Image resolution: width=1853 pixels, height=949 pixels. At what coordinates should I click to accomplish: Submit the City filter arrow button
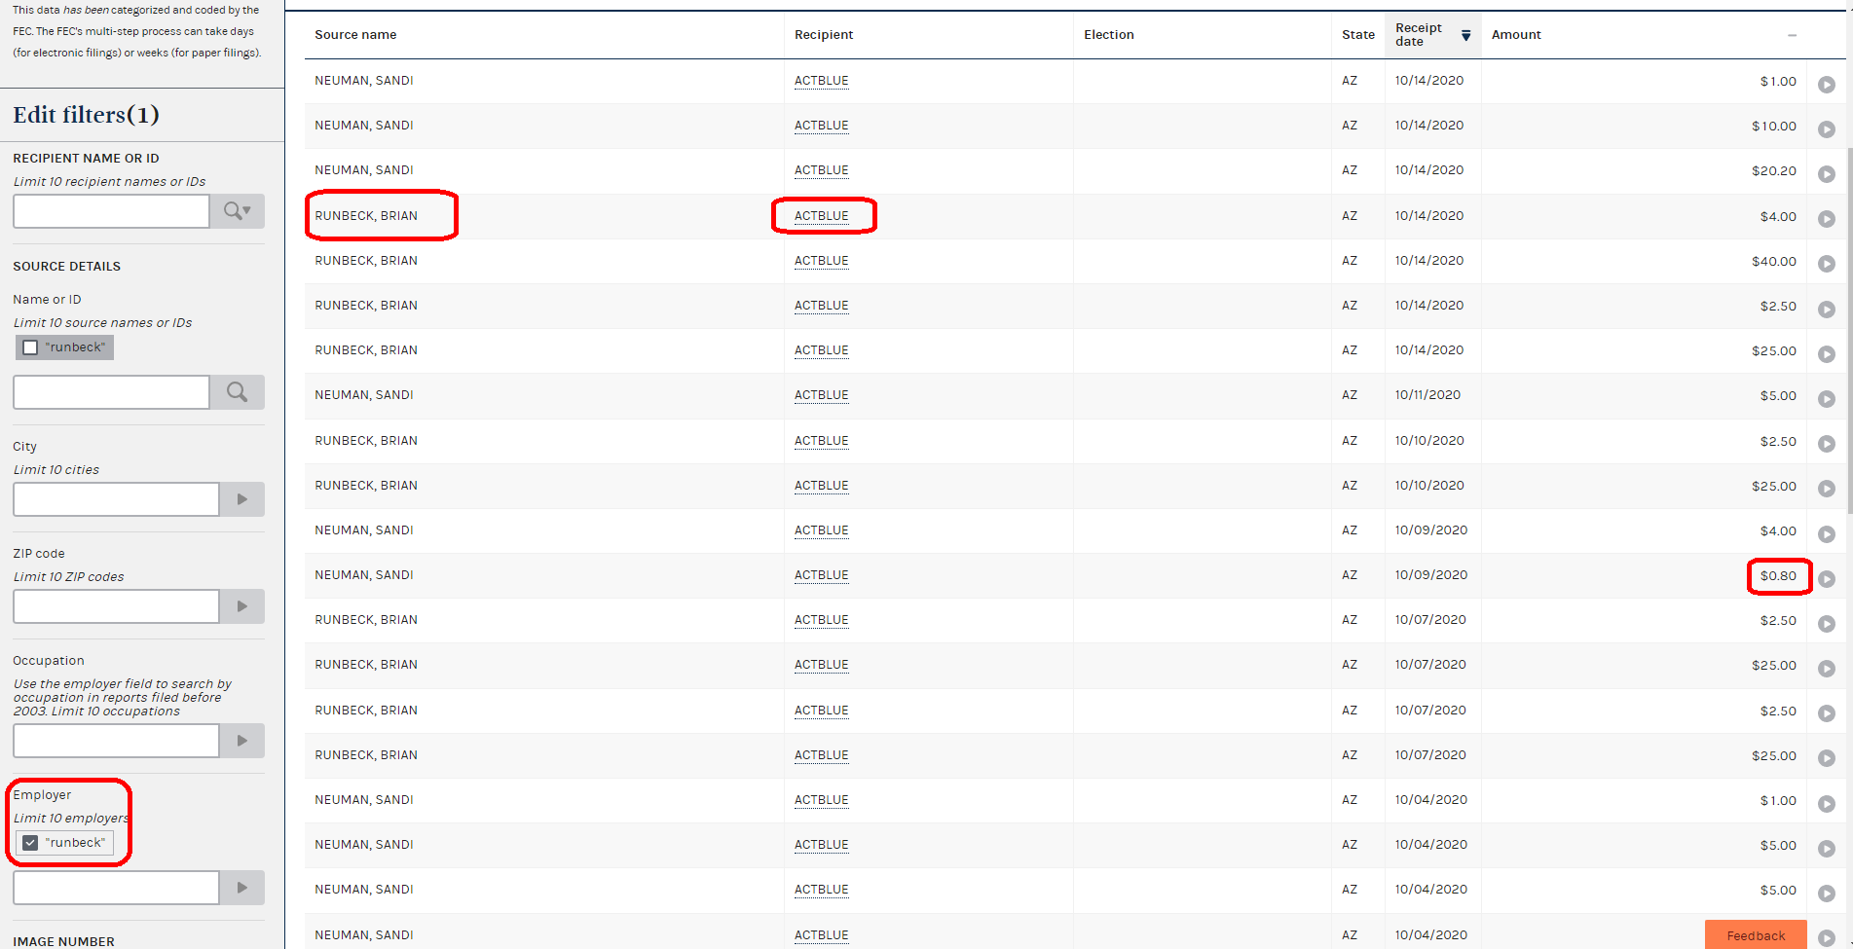(242, 499)
